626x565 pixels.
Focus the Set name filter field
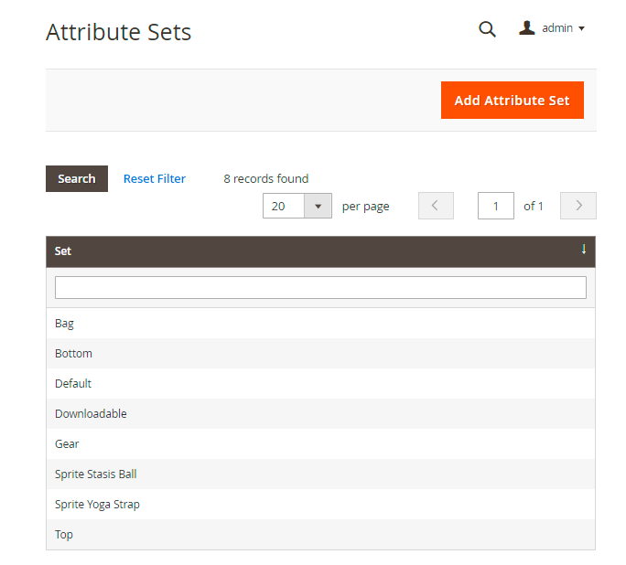[320, 287]
